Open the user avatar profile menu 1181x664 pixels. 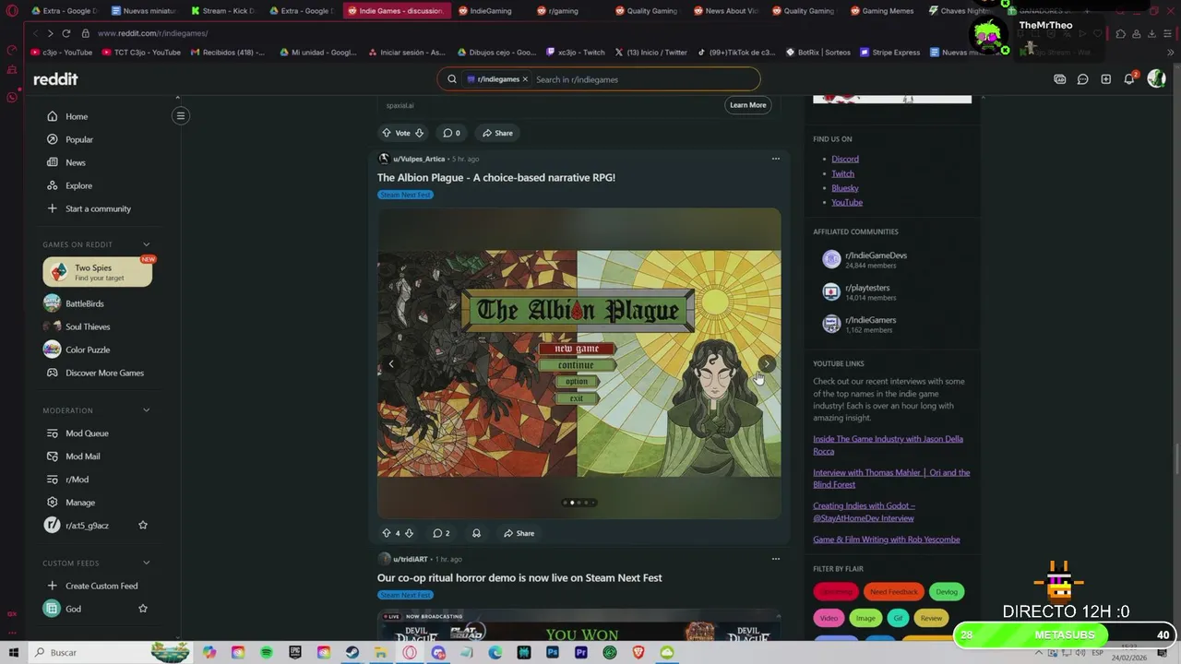[1156, 79]
